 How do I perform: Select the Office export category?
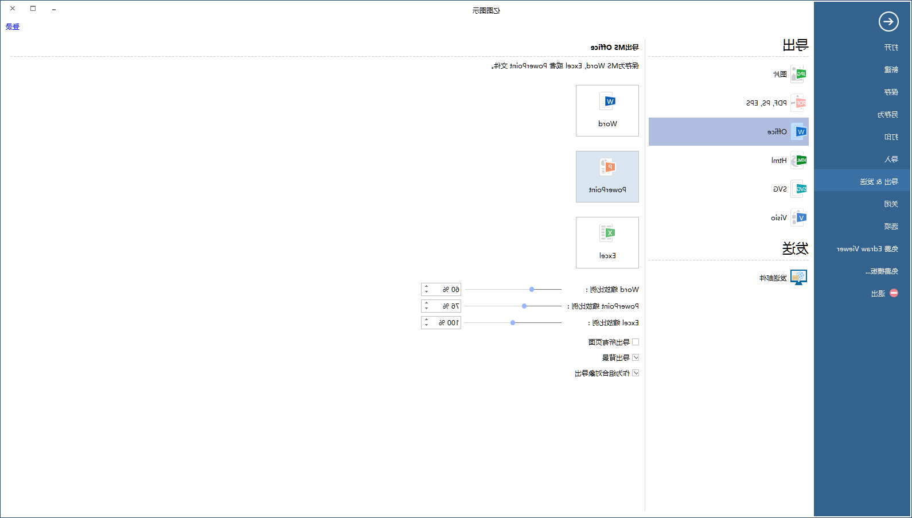[728, 131]
